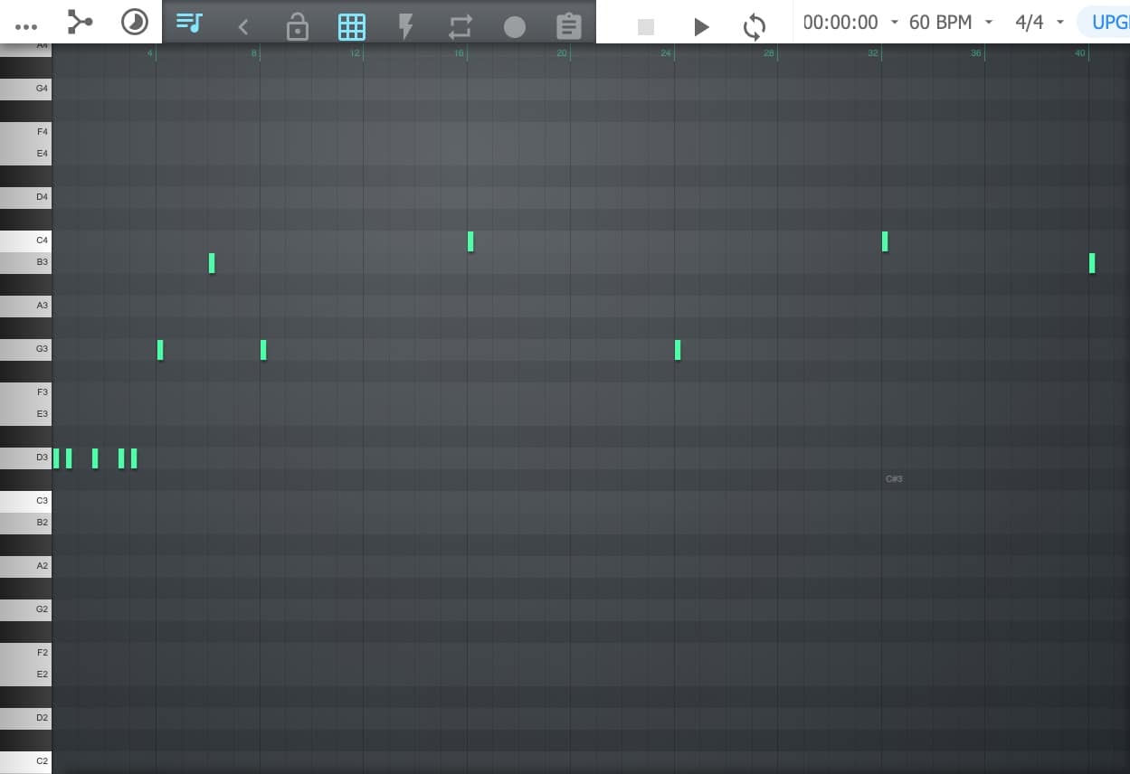This screenshot has width=1130, height=774.
Task: Enable the grid snap icon
Action: click(352, 26)
